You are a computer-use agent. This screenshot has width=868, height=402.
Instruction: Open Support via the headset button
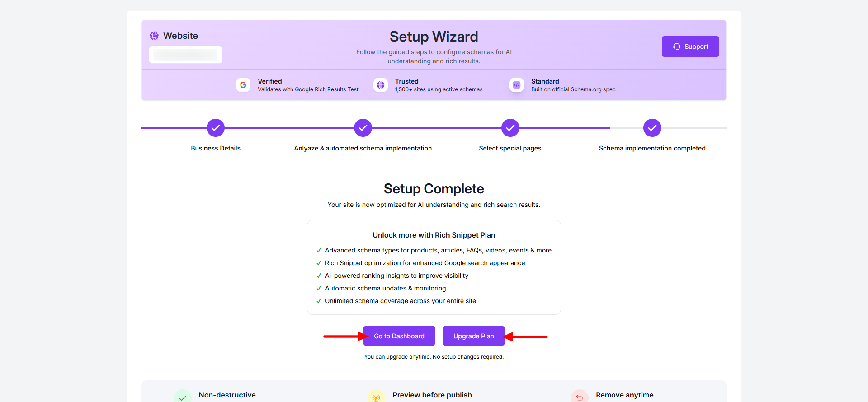click(x=690, y=47)
